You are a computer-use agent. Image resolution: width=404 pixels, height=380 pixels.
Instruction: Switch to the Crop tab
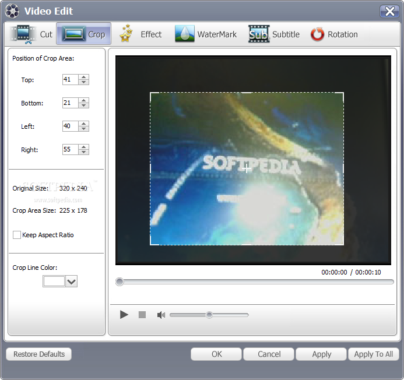84,34
